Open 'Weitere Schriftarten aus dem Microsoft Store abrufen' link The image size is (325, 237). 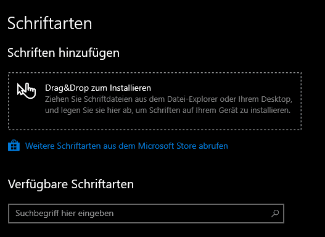click(x=126, y=146)
